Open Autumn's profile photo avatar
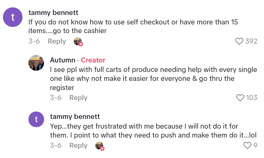Image resolution: width=264 pixels, height=158 pixels. tap(36, 63)
